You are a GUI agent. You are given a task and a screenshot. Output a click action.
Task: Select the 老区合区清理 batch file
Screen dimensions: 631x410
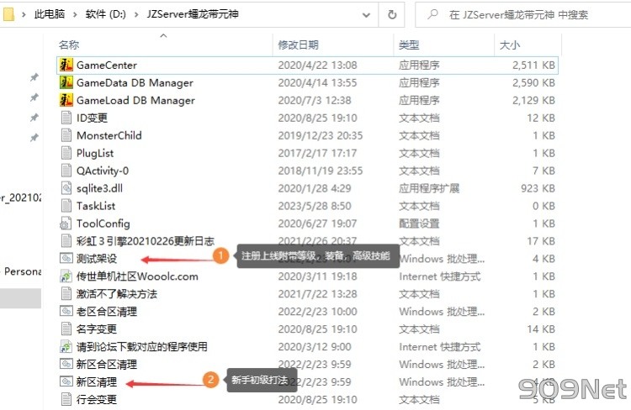click(106, 312)
